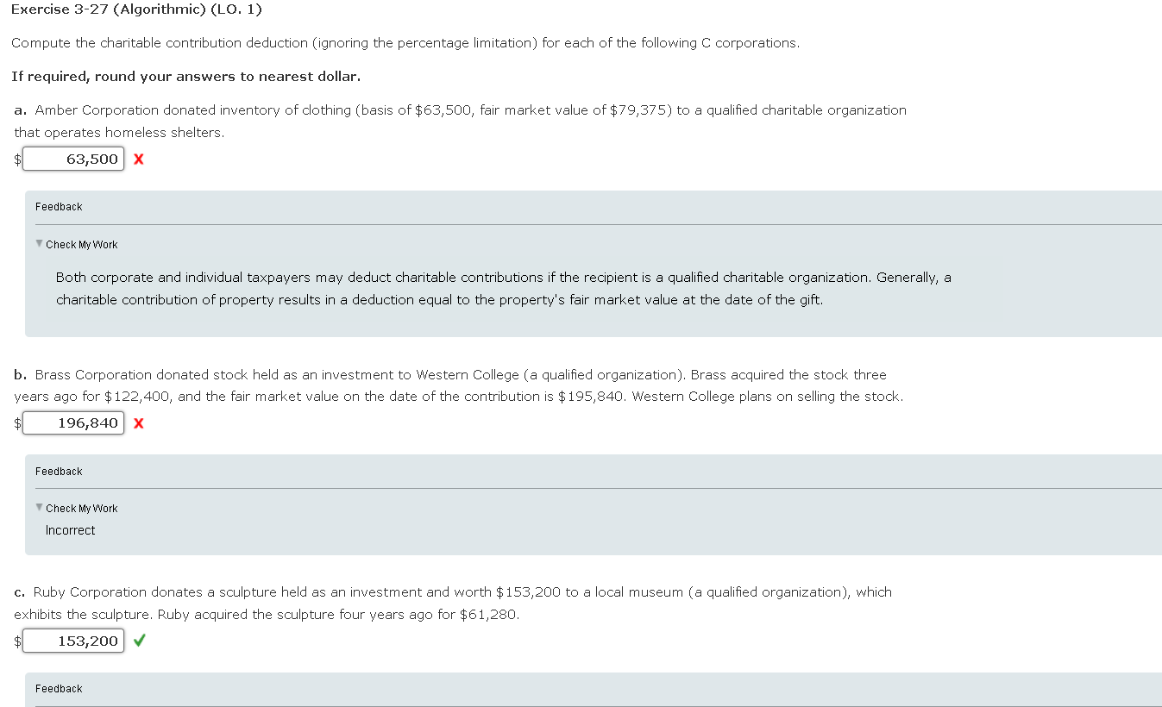This screenshot has width=1162, height=707.
Task: Click inside the 196,840 answer field
Action: (73, 422)
